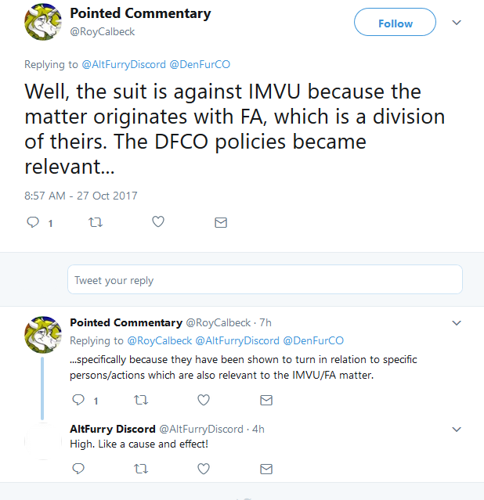Expand options chevron next to Follow button
The height and width of the screenshot is (500, 484).
coord(457,23)
